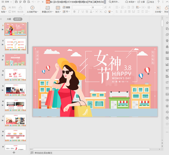Click the Comment (批注) button

pos(150,2)
